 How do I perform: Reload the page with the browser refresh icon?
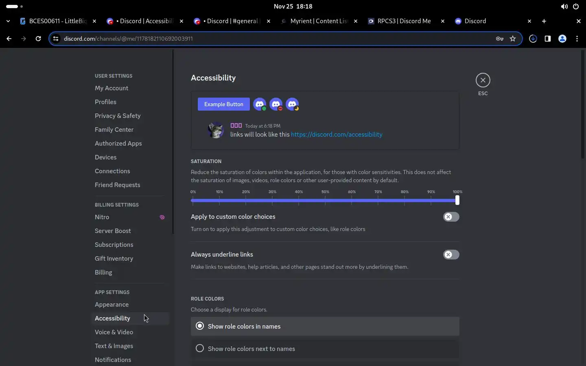click(38, 39)
